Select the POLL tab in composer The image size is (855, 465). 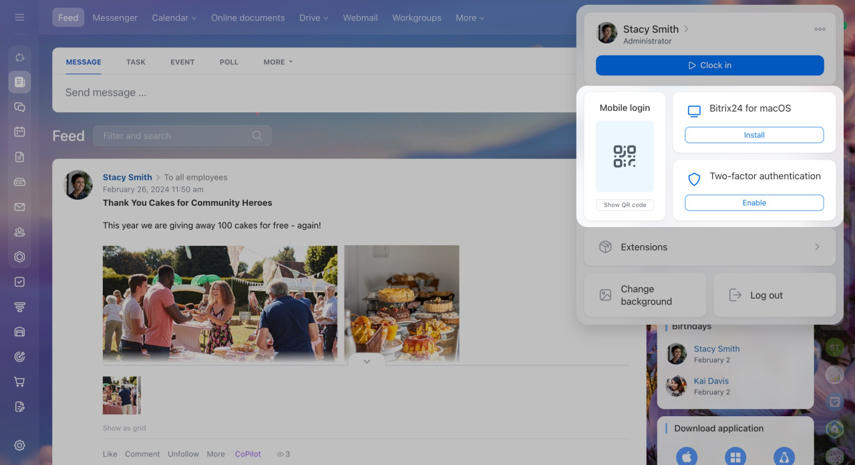coord(228,62)
